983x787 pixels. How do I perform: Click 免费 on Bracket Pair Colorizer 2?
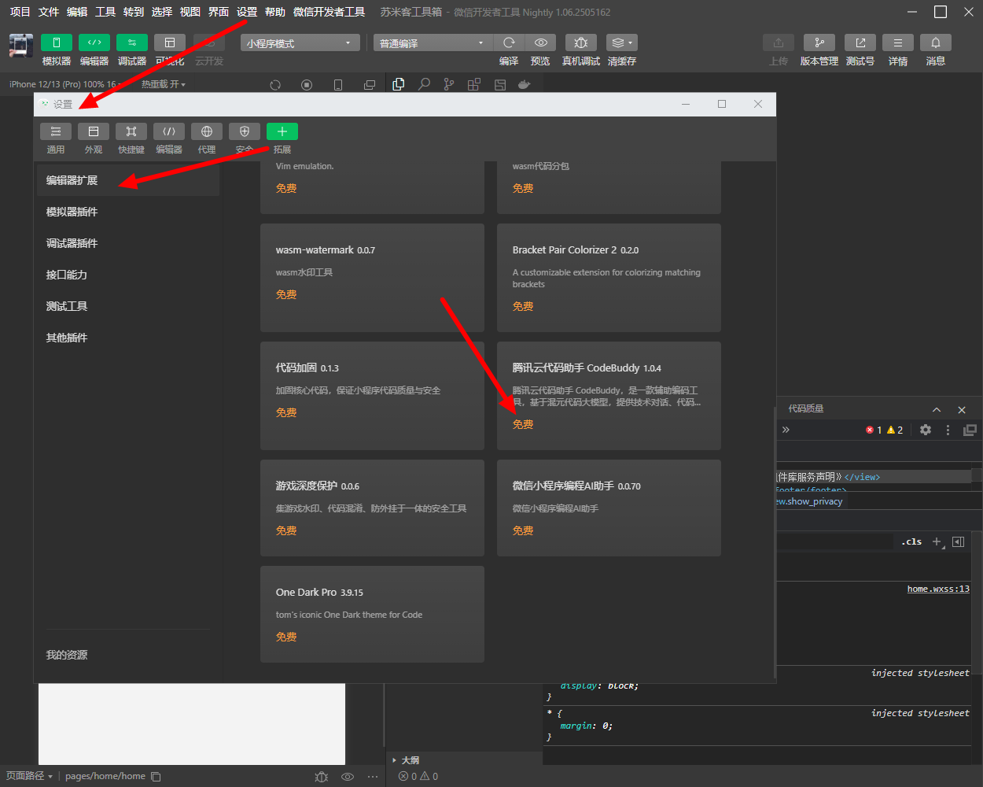(523, 306)
